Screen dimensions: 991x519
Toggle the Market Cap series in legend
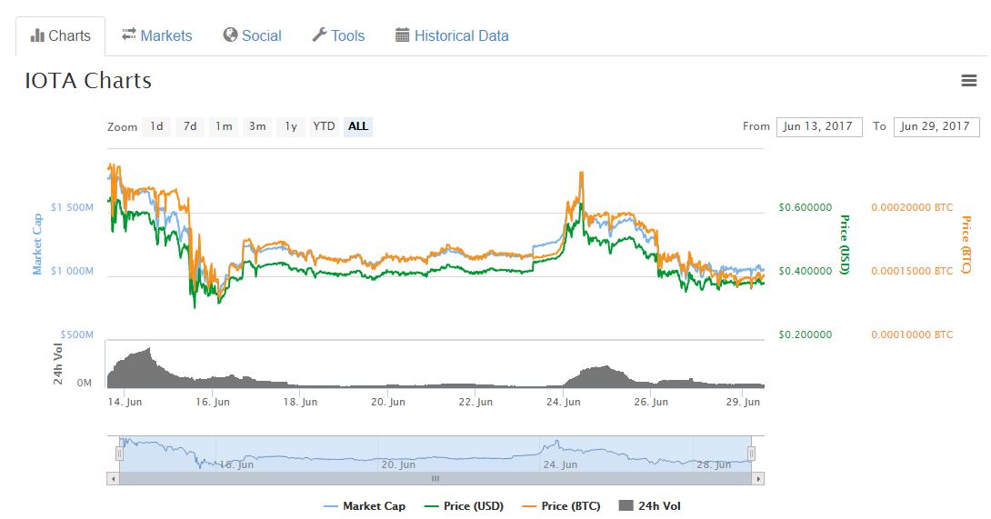pos(364,506)
